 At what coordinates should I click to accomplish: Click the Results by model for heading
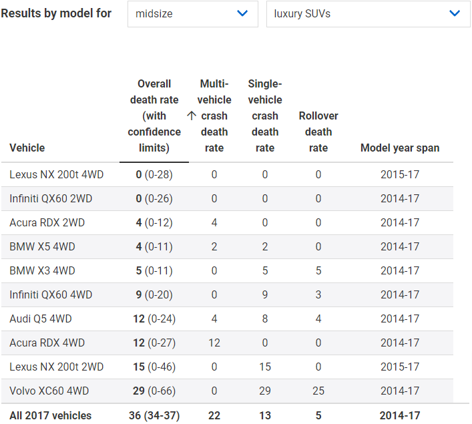point(56,13)
